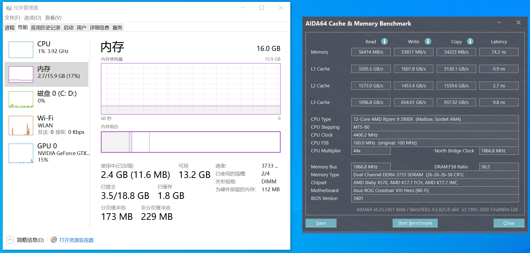Select the CPU performance graph thumbnail

21,50
